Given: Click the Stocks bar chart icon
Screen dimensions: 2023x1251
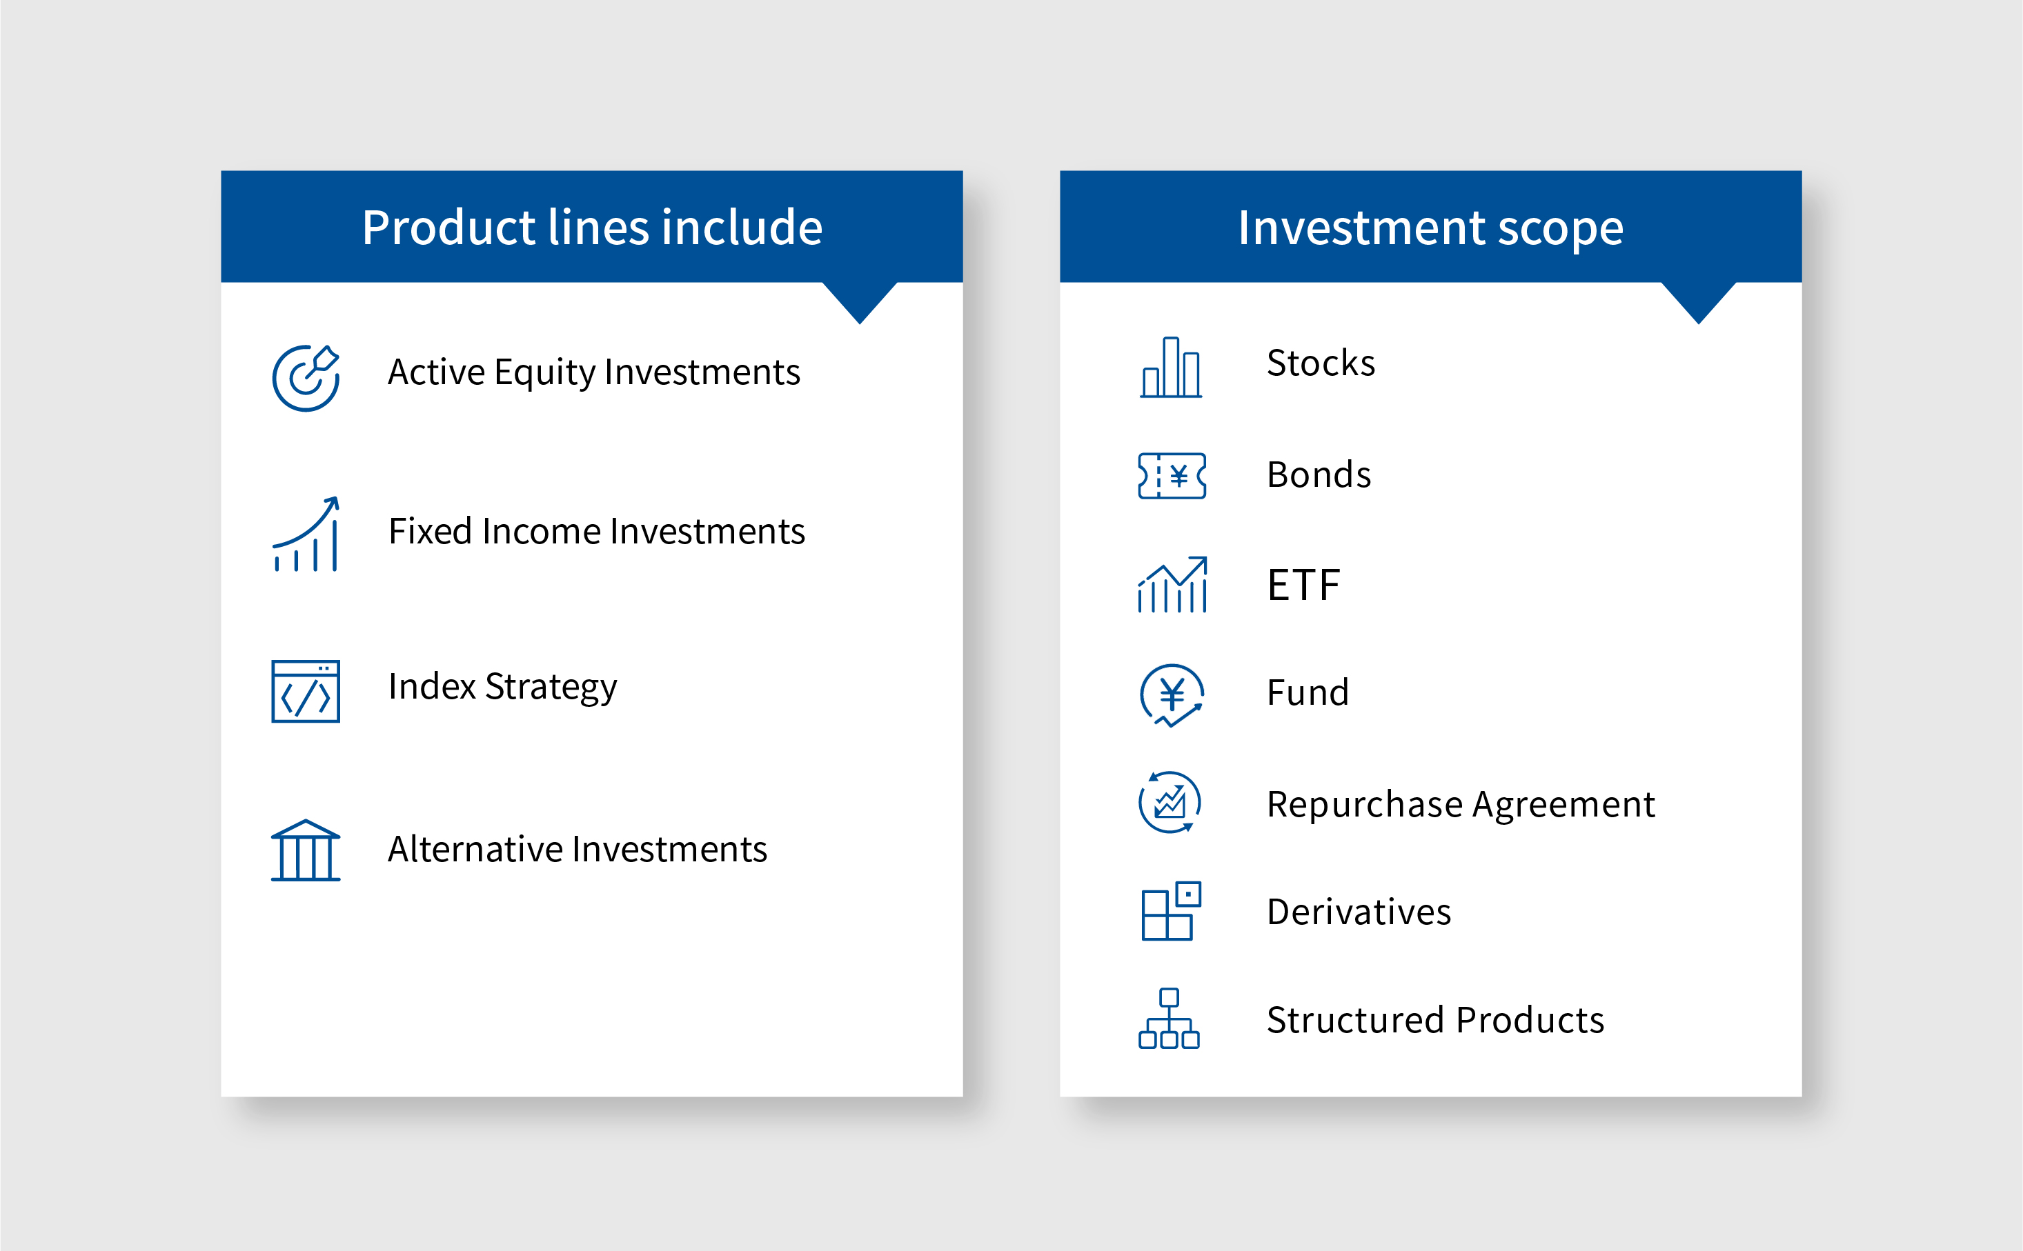Looking at the screenshot, I should (1170, 368).
